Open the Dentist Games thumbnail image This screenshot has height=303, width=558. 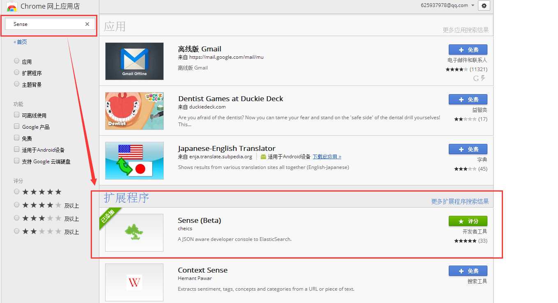(134, 111)
